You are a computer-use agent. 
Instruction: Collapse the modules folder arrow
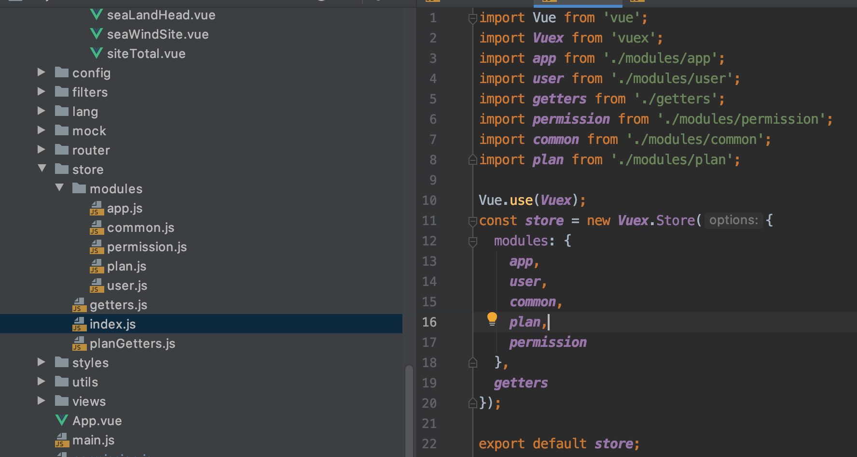click(59, 188)
